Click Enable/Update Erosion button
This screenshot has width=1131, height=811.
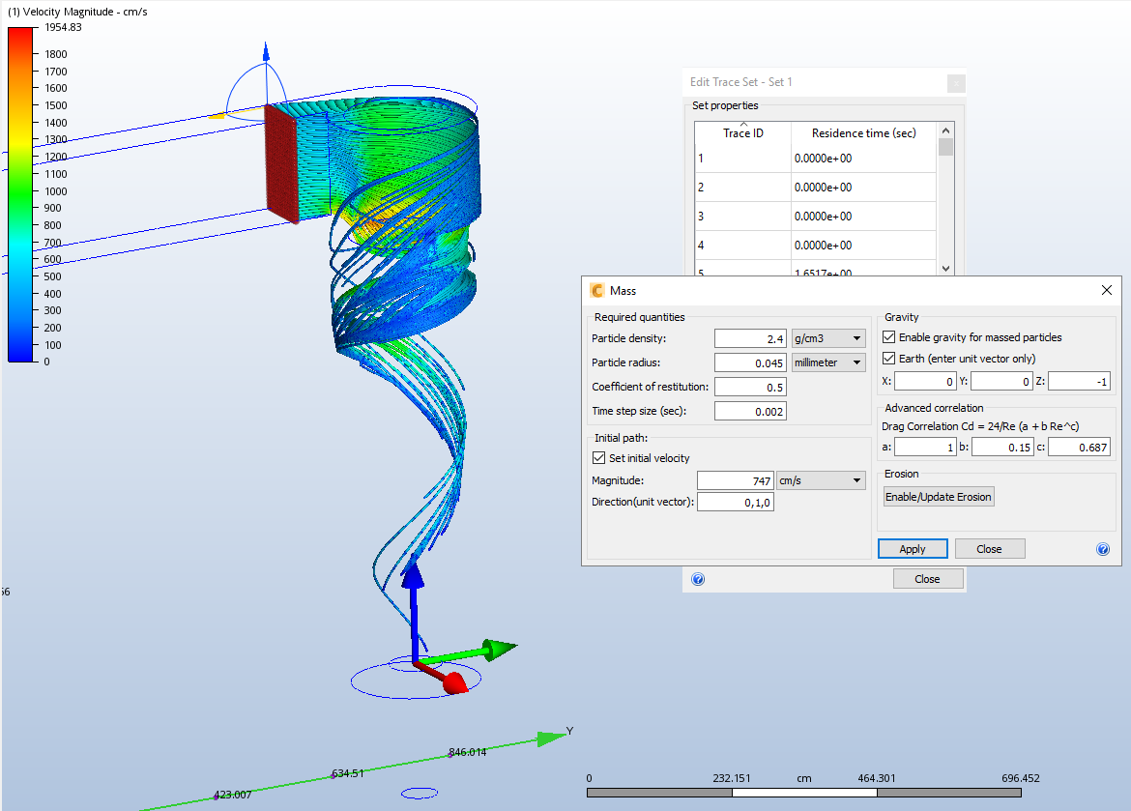click(x=939, y=497)
